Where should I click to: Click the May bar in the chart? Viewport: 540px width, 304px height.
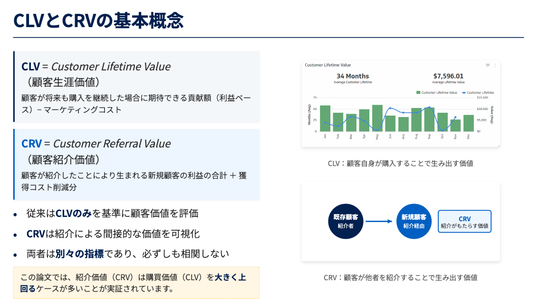click(x=377, y=118)
